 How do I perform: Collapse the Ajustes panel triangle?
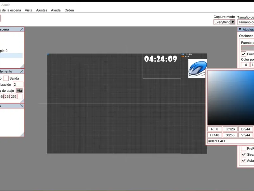[240, 29]
